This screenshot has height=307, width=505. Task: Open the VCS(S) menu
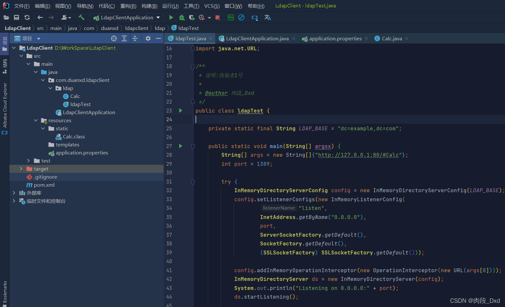click(212, 6)
